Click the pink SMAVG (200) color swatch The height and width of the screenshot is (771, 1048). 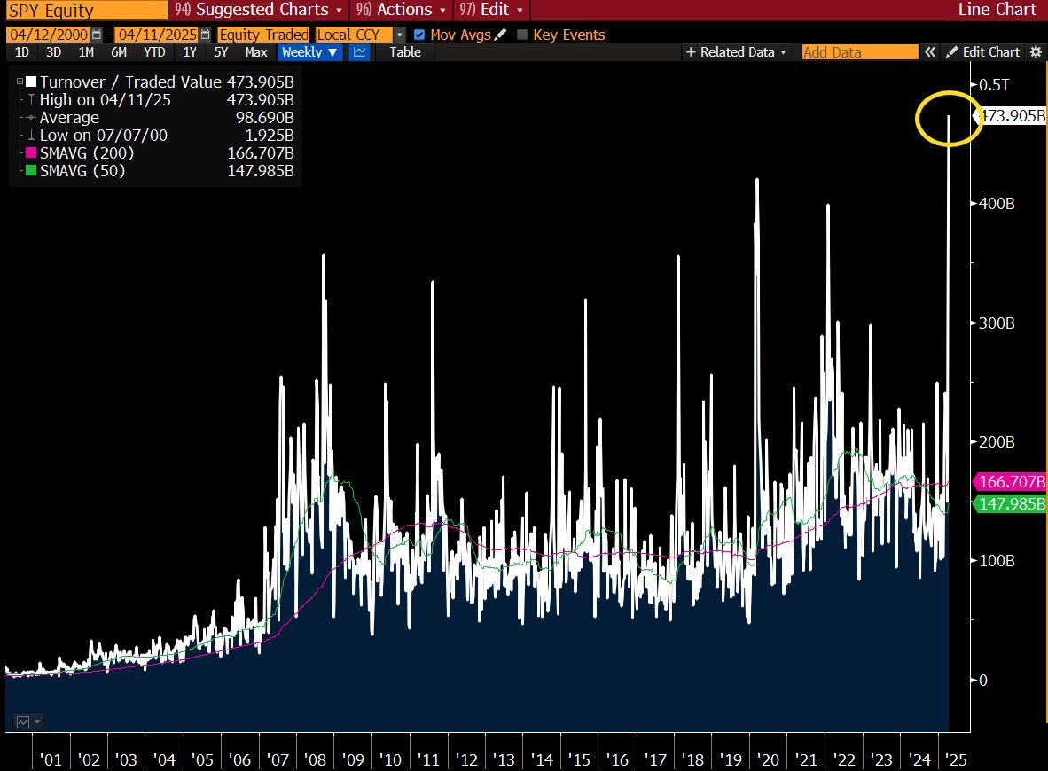(x=31, y=153)
